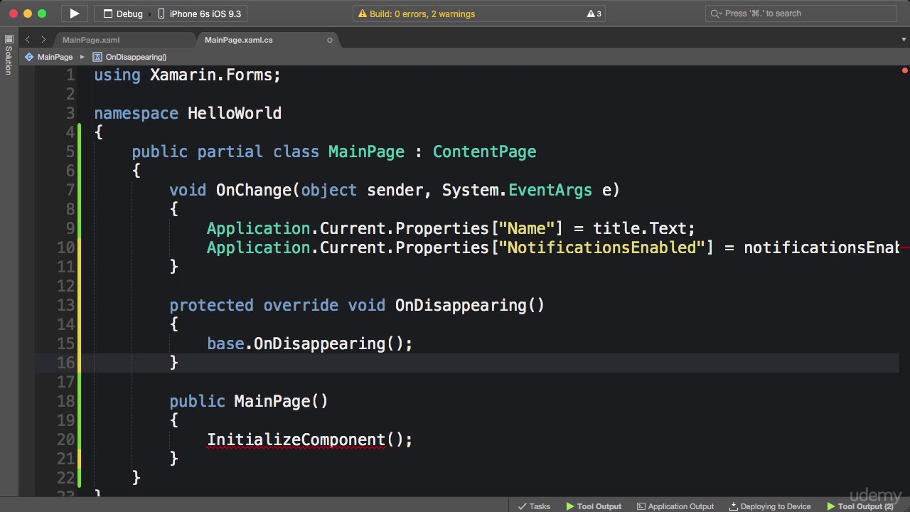
Task: Open the Tool Output (2) pad
Action: coord(860,506)
